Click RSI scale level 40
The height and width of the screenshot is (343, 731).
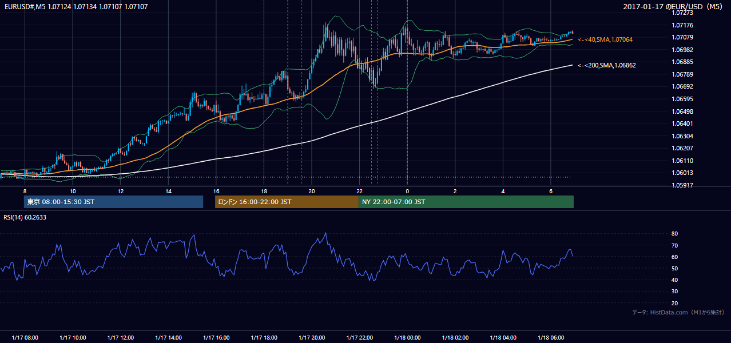point(674,280)
